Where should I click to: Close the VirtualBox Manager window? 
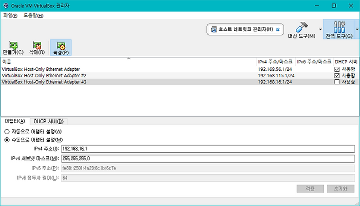pyautogui.click(x=351, y=5)
